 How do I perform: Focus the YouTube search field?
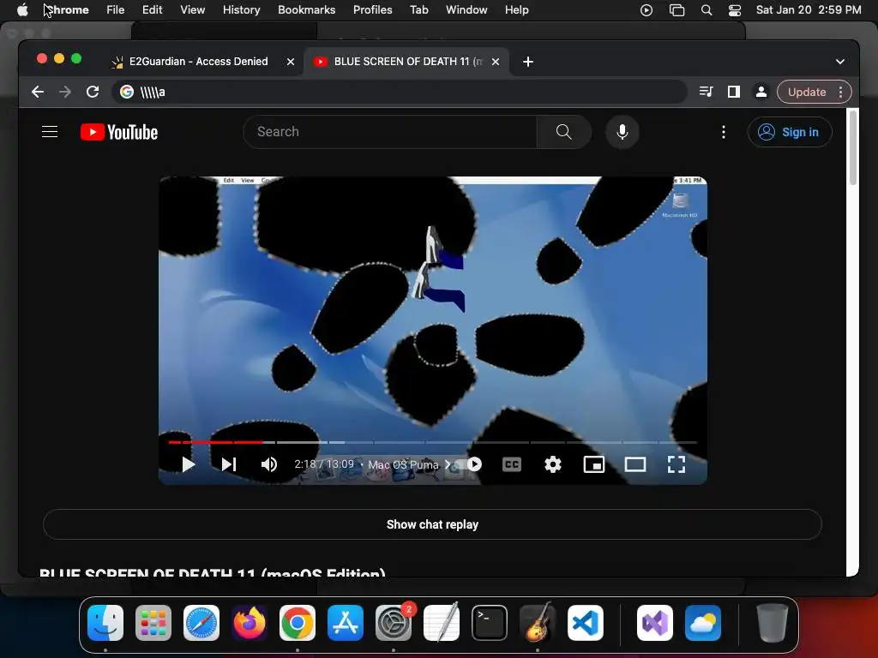point(390,132)
